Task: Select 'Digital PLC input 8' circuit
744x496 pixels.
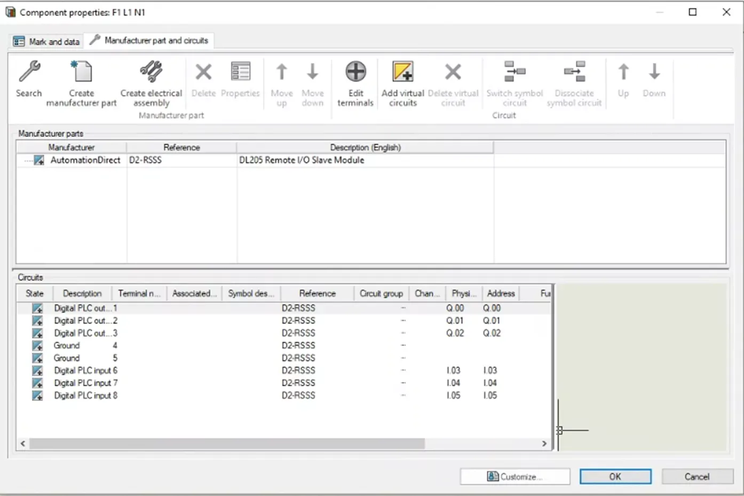Action: (x=85, y=396)
